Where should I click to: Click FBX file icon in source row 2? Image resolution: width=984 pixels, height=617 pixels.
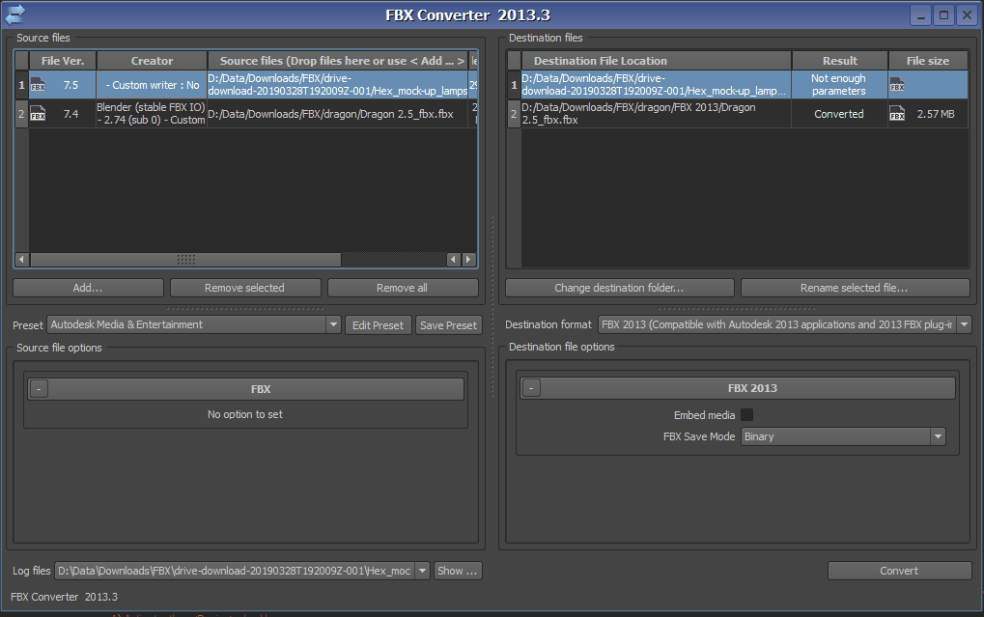coord(39,114)
